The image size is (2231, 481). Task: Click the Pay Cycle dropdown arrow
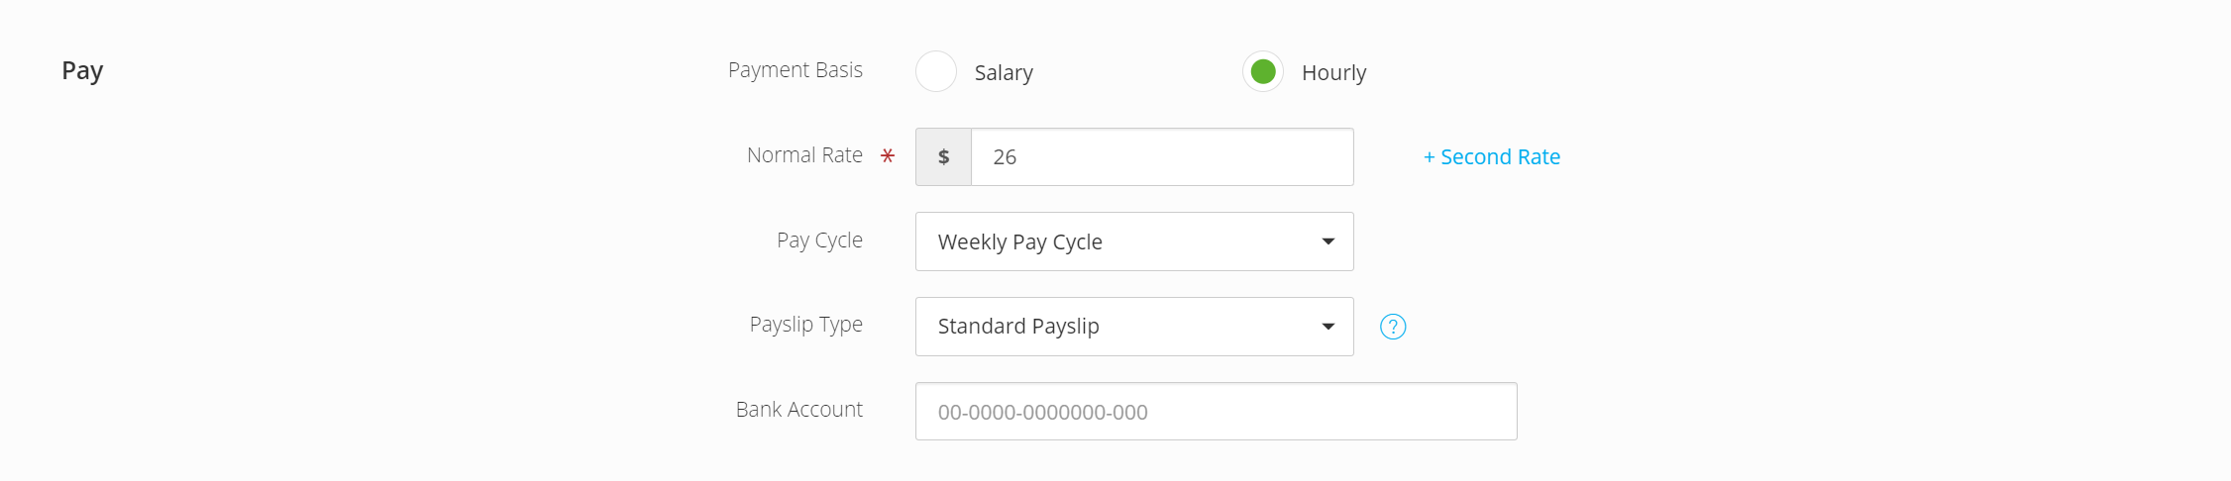click(1328, 241)
